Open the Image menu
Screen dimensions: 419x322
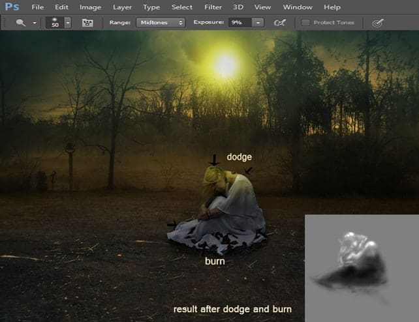(x=90, y=7)
